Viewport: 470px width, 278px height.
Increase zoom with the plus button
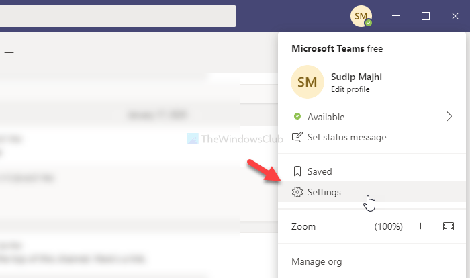click(420, 226)
